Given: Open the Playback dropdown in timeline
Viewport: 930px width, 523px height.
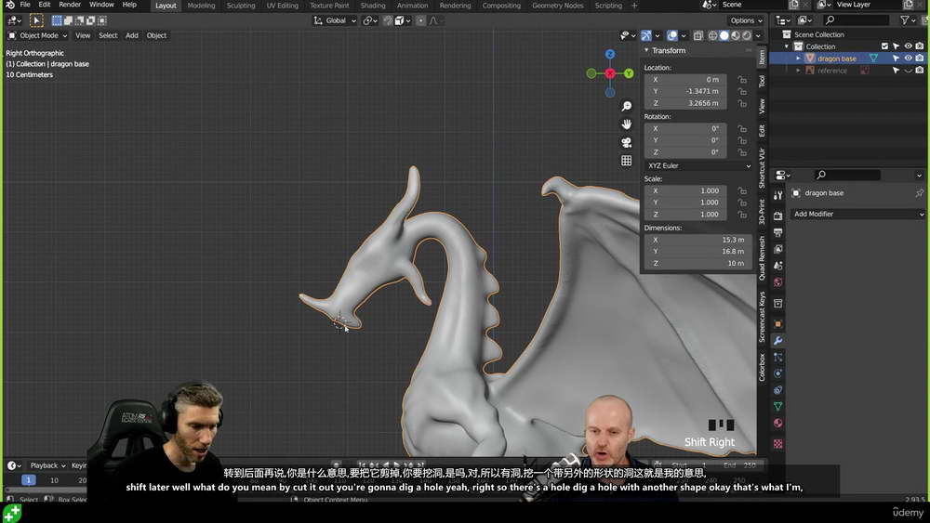Looking at the screenshot, I should 46,465.
